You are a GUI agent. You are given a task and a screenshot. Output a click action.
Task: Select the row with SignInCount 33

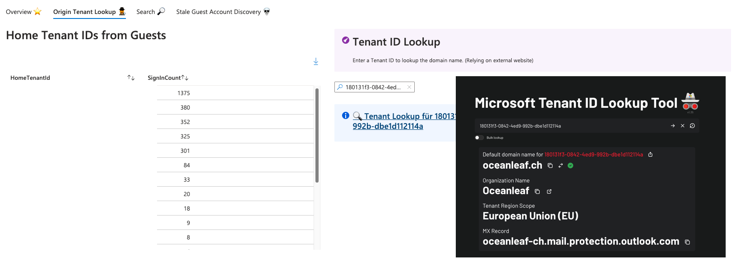(x=235, y=179)
